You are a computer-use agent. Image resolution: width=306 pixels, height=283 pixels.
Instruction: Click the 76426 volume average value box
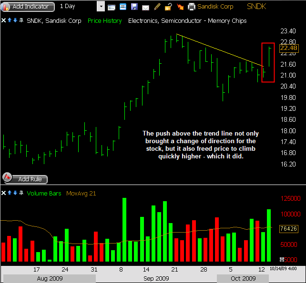[x=289, y=229]
